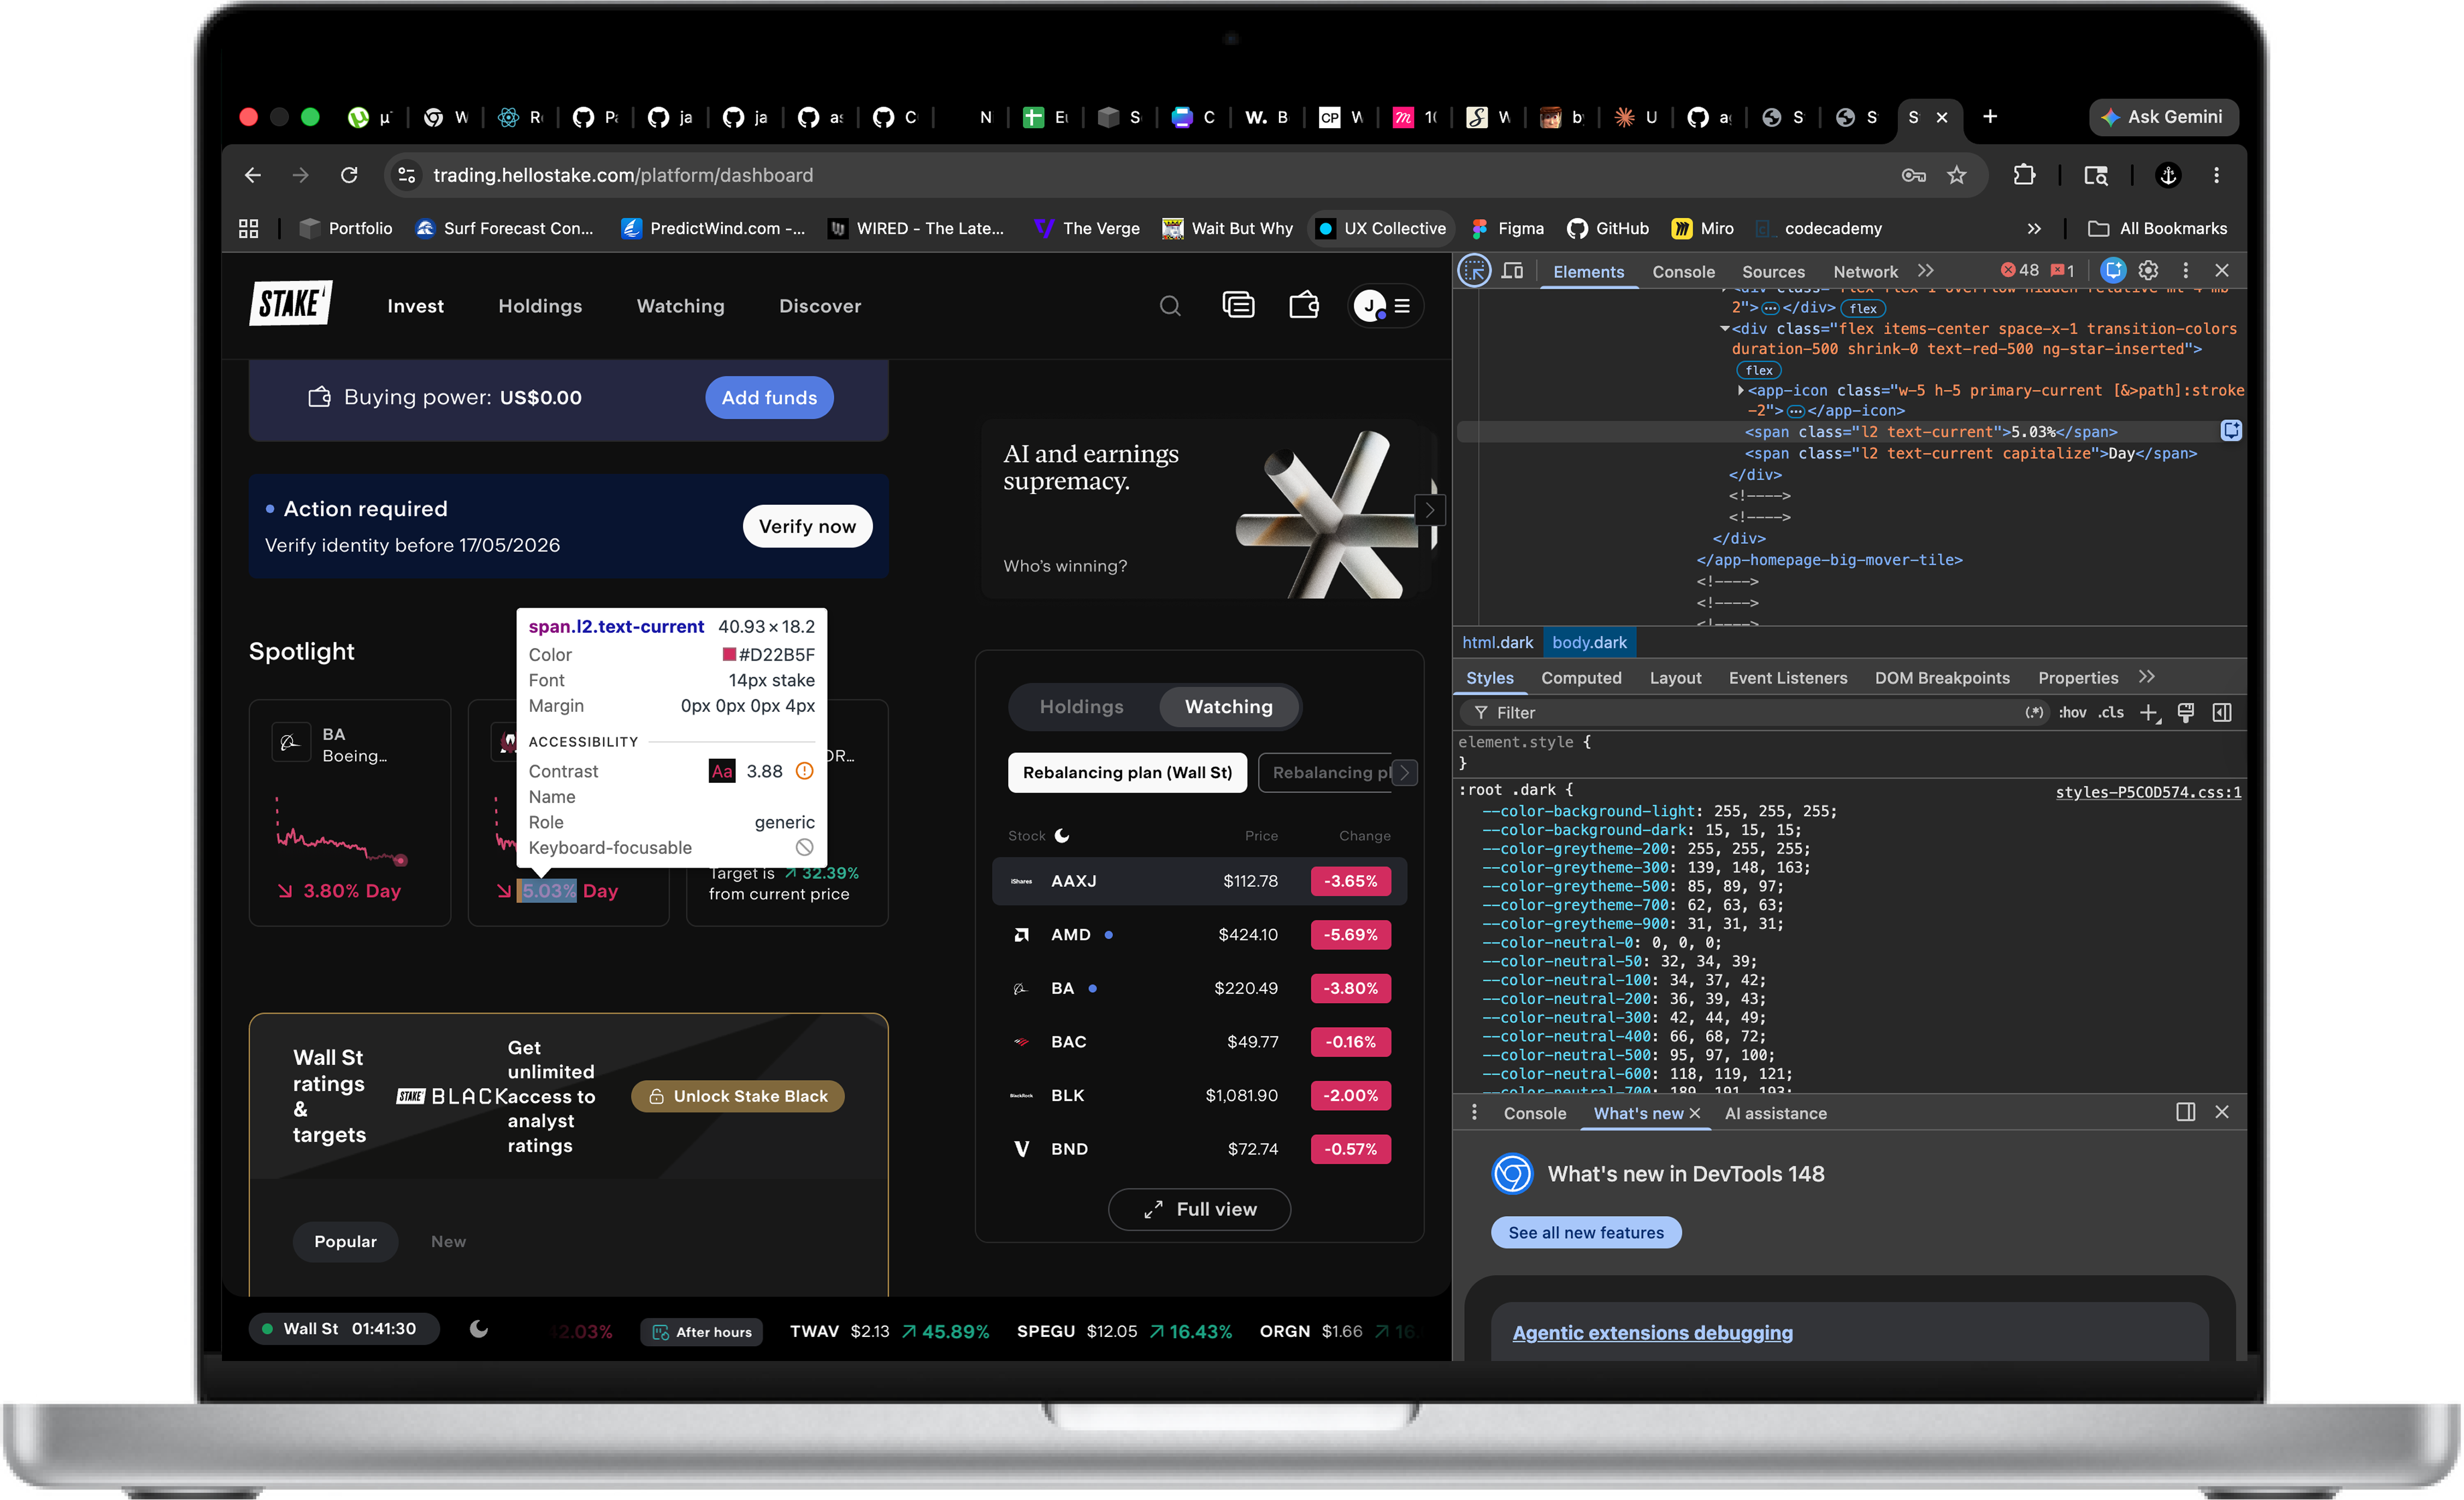Open the watchlist Full view button
Image resolution: width=2464 pixels, height=1500 pixels.
pos(1199,1209)
